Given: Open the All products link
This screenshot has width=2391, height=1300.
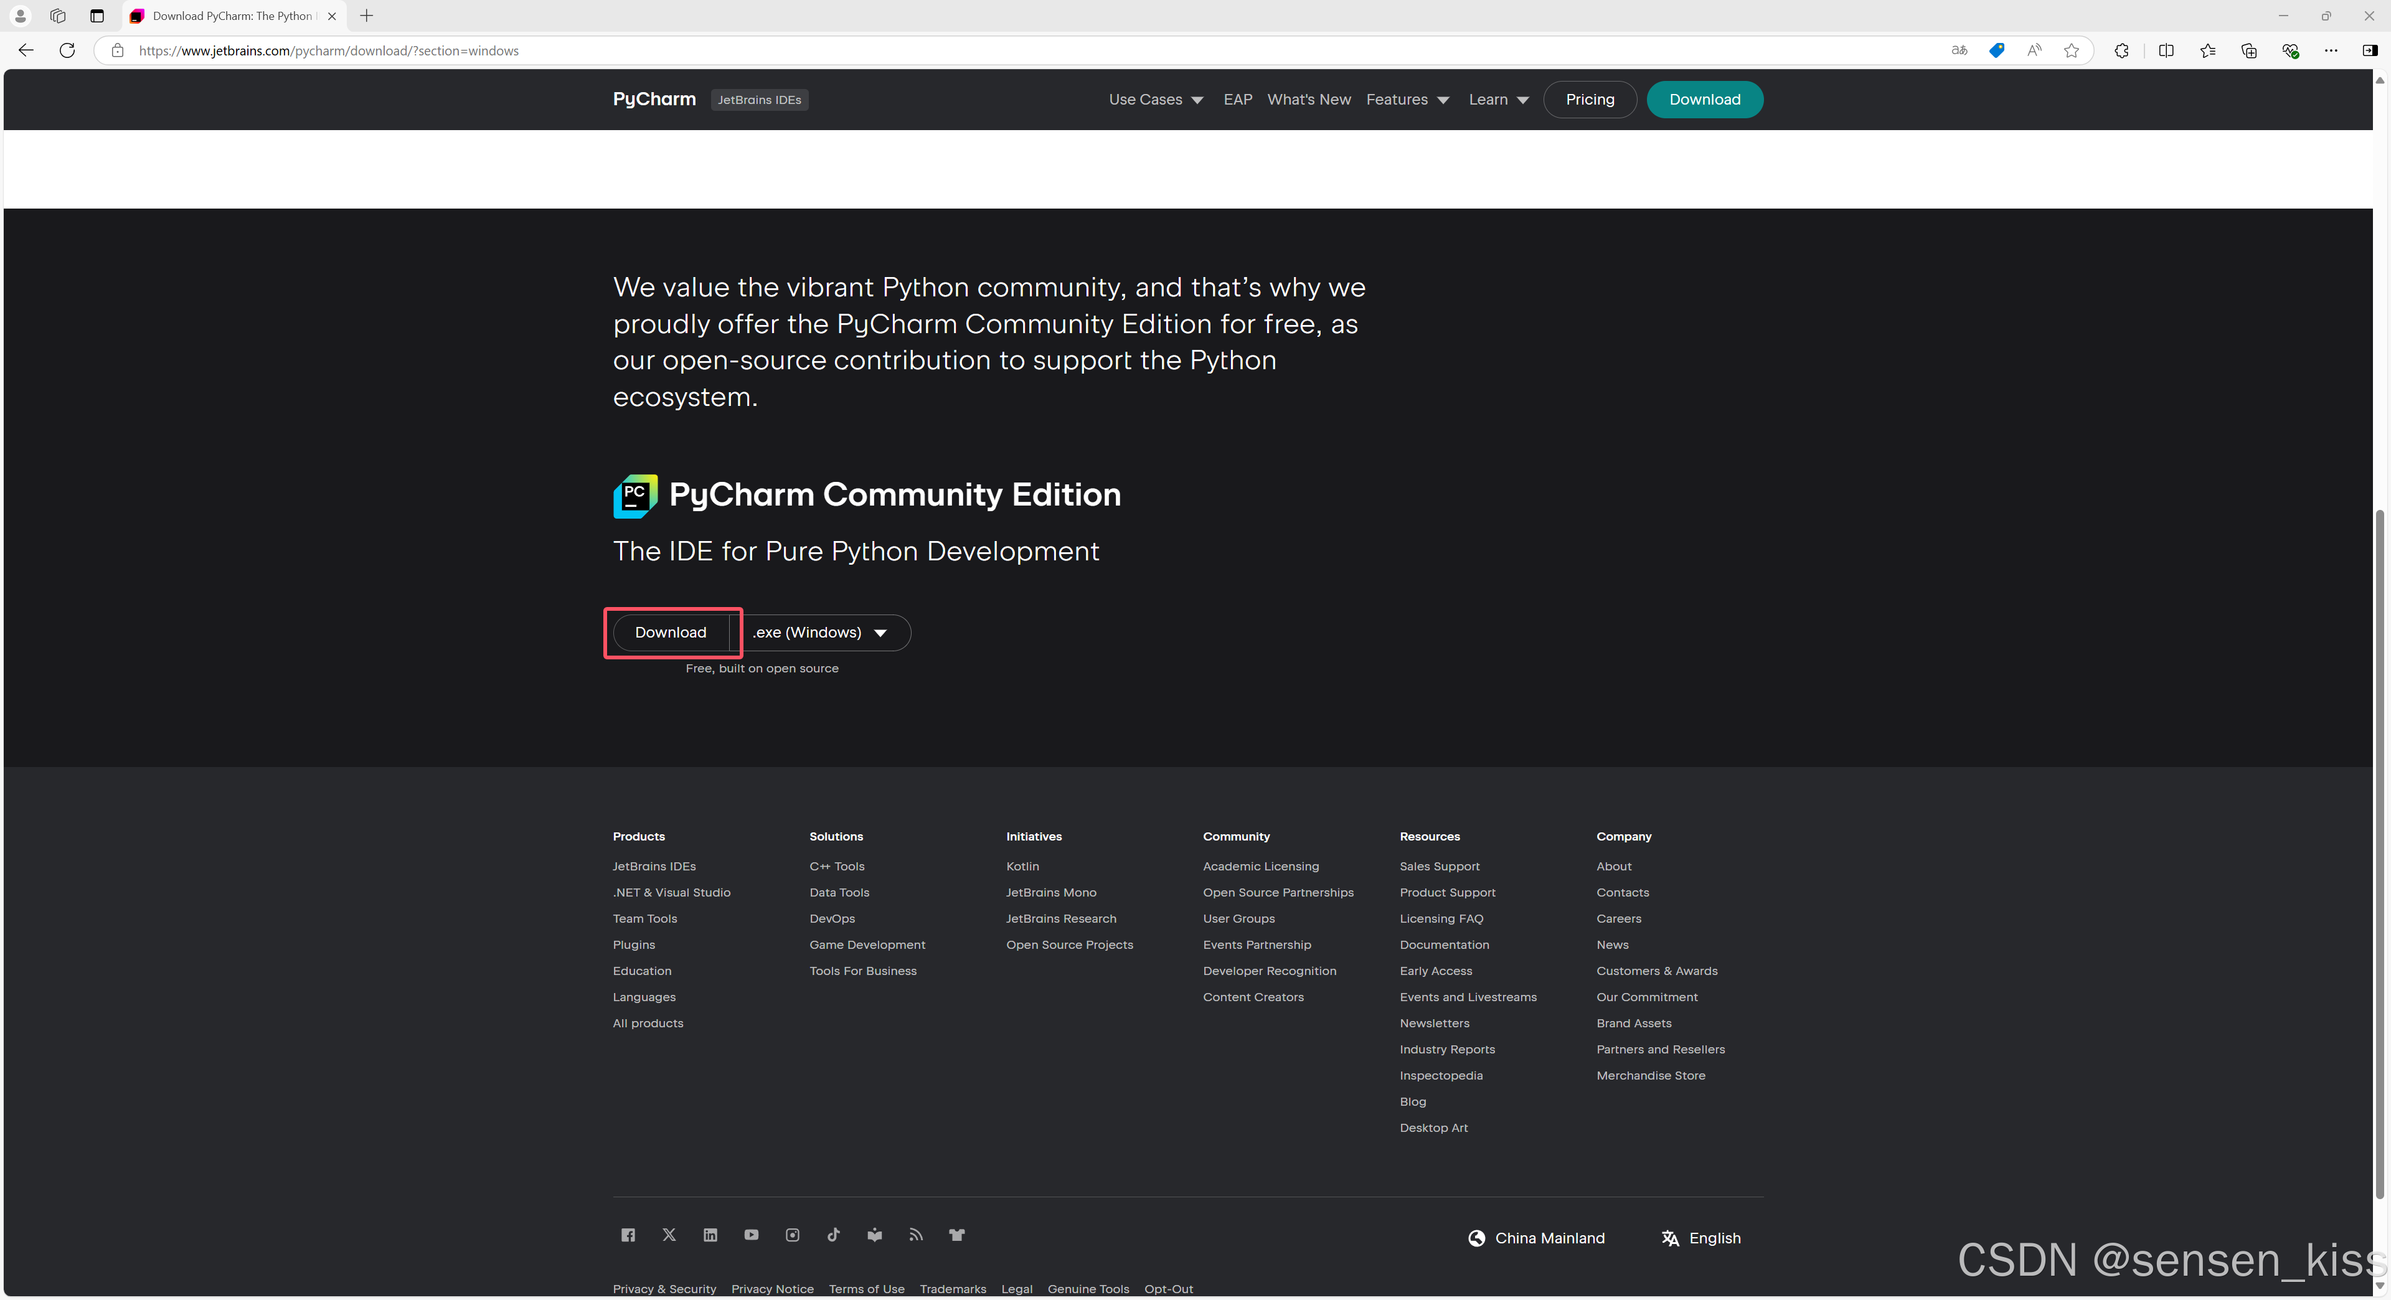Looking at the screenshot, I should [648, 1022].
